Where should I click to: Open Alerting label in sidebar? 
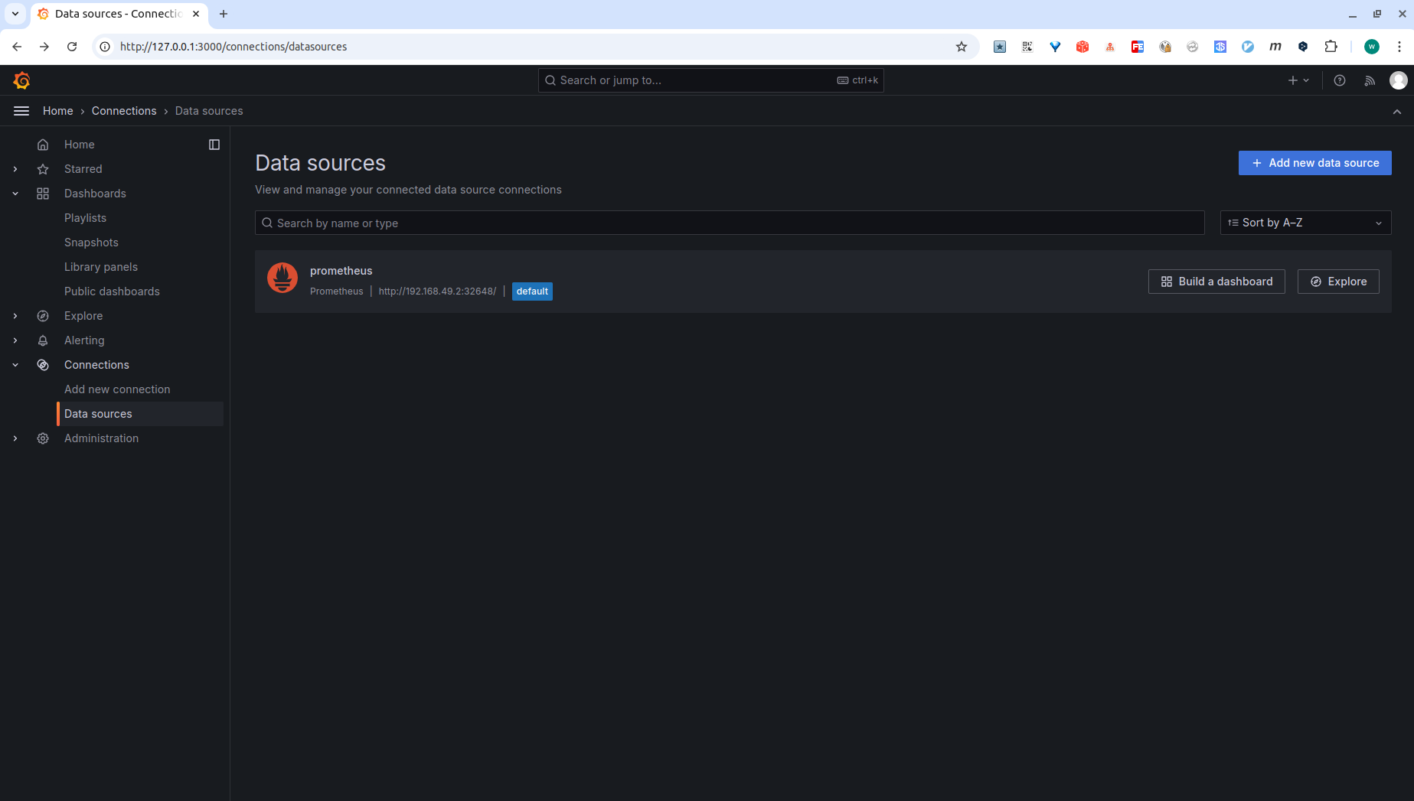(x=84, y=340)
